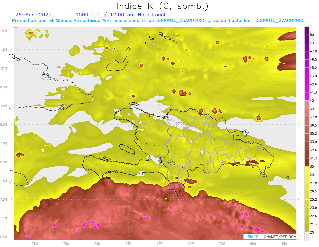Image resolution: width=319 pixels, height=247 pixels.
Task: Pick the dark purple swatch atop the color scale
Action: (x=307, y=31)
